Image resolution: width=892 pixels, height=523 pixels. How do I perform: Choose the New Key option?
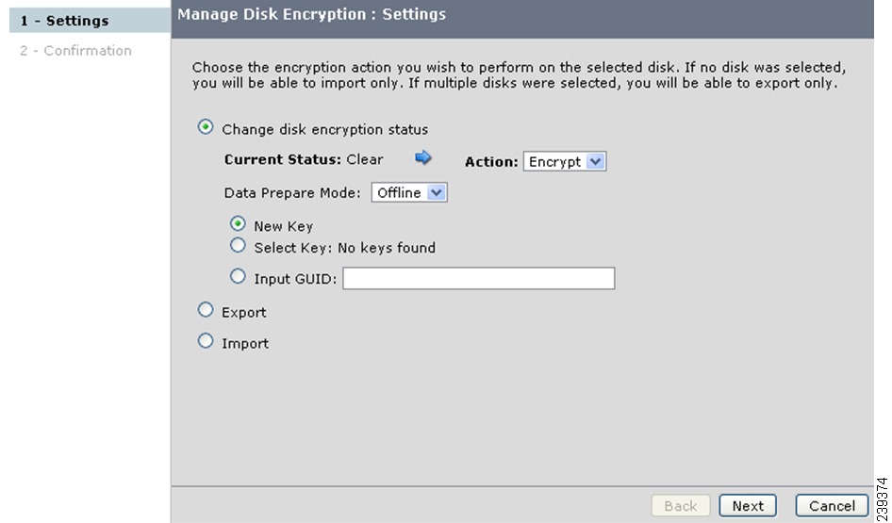pos(238,223)
